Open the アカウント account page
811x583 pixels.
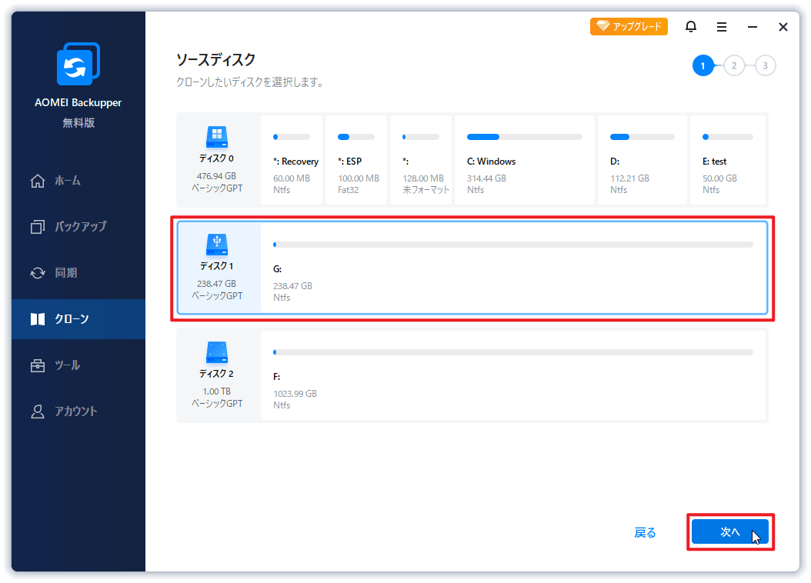click(75, 411)
